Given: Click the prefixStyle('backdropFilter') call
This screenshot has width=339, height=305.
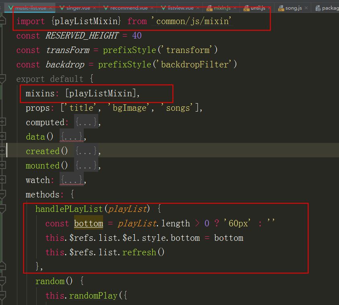Looking at the screenshot, I should tap(167, 65).
